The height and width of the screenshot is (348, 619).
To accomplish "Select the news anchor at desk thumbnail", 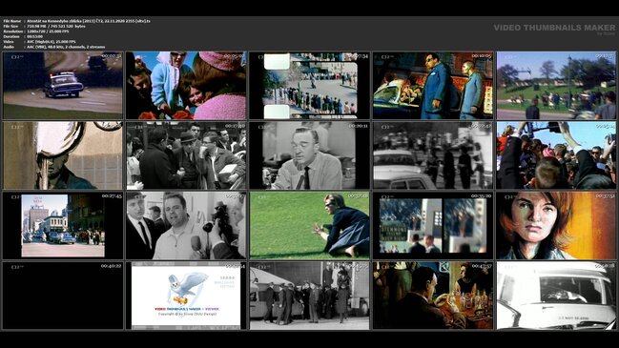I will click(x=309, y=155).
